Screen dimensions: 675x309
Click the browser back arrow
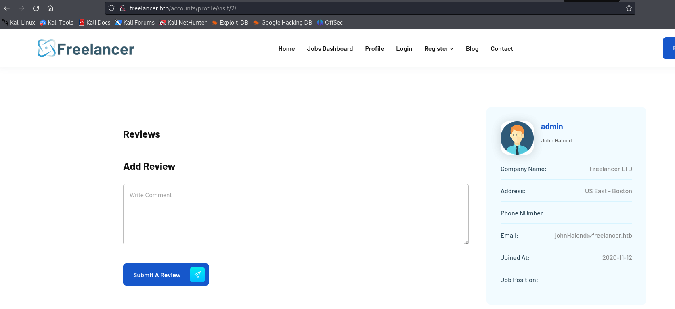point(7,8)
